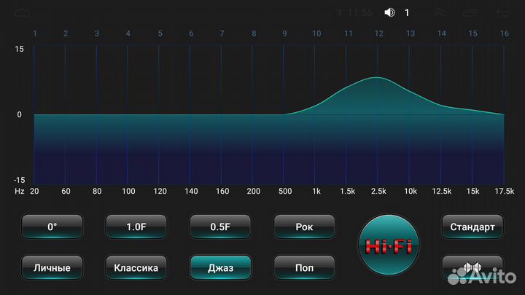Screen dimensions: 525x295
Task: Click the 15 dB axis label
Action: click(19, 50)
